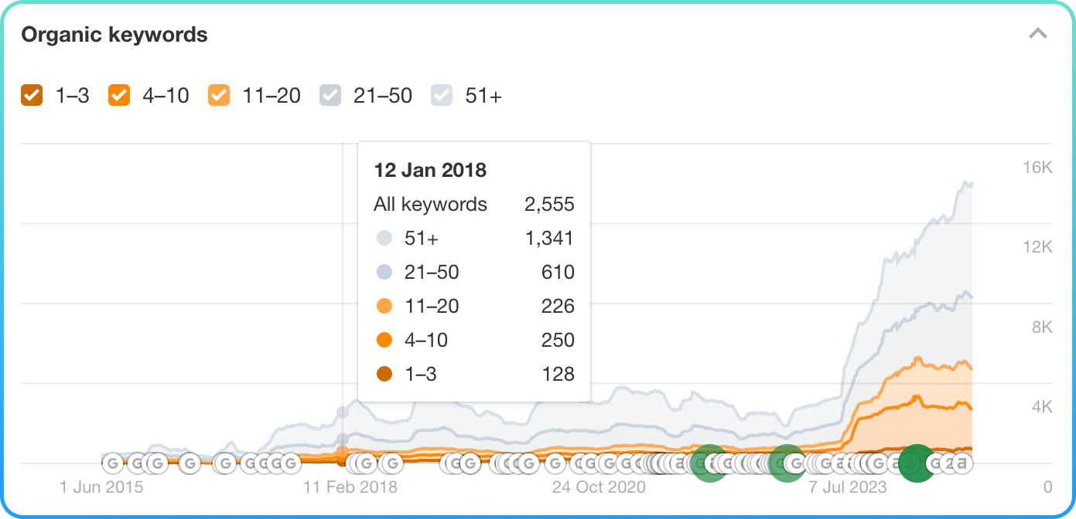Uncheck the 1–3 positions checkbox

[32, 96]
